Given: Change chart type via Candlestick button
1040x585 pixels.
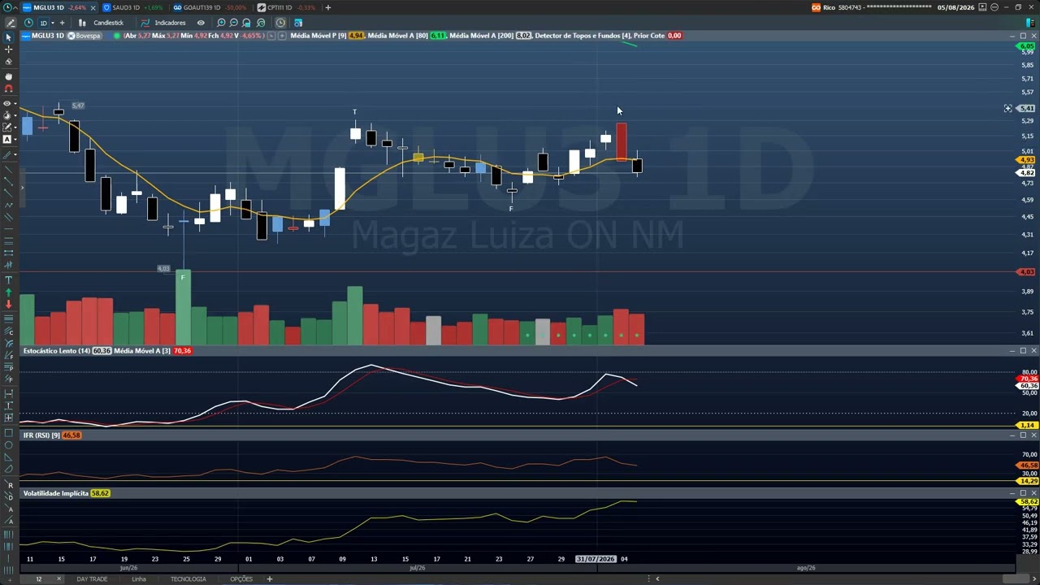Looking at the screenshot, I should tap(102, 23).
